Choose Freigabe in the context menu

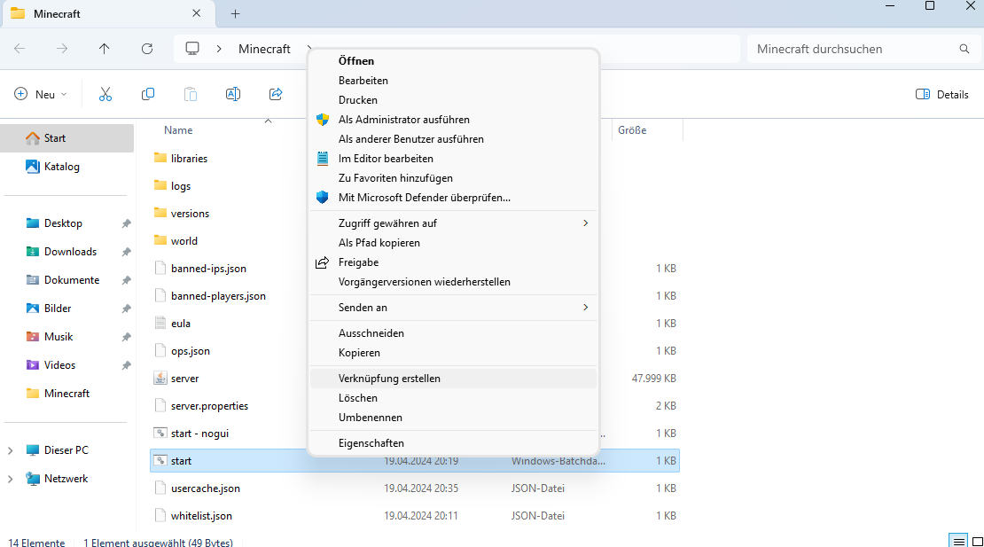click(x=453, y=262)
